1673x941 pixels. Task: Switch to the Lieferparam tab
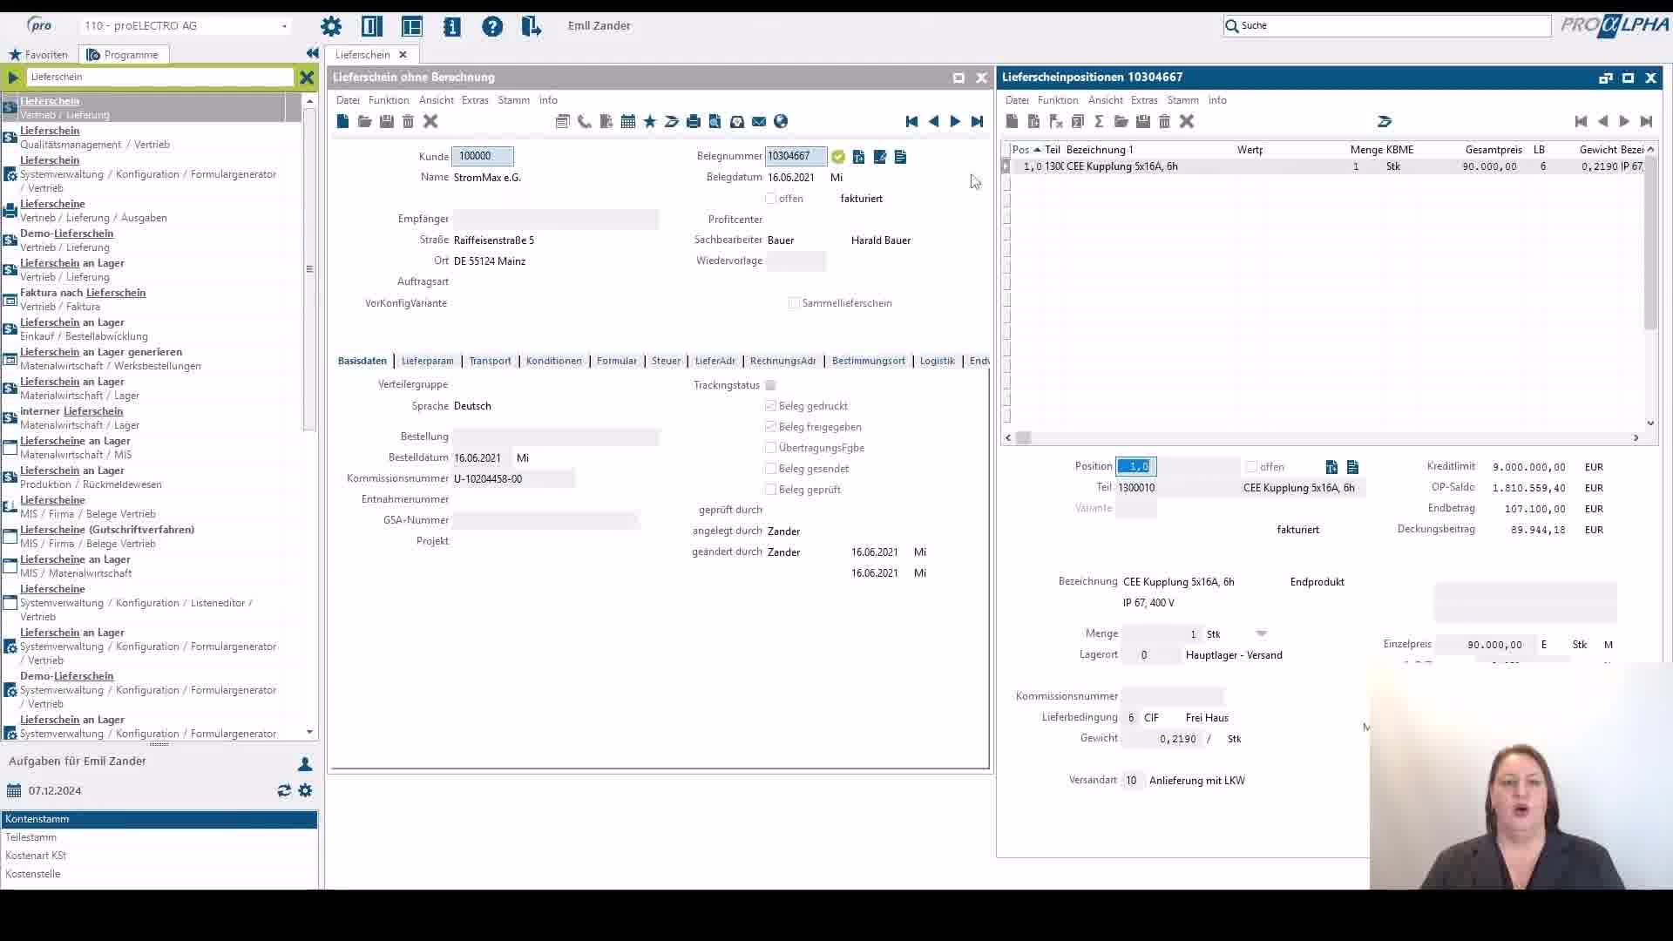[428, 361]
